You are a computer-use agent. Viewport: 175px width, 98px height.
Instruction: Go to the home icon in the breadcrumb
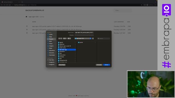pos(26,17)
